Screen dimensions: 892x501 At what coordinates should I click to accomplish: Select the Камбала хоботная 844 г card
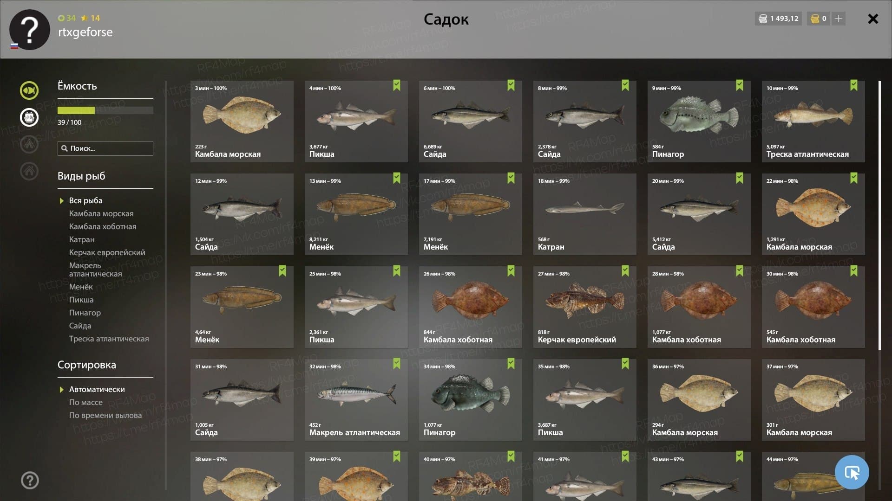471,307
